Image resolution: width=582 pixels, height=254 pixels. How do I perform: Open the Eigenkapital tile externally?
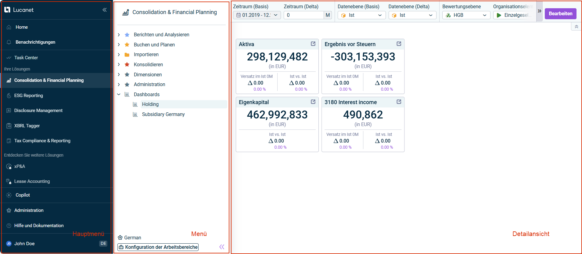[x=313, y=102]
